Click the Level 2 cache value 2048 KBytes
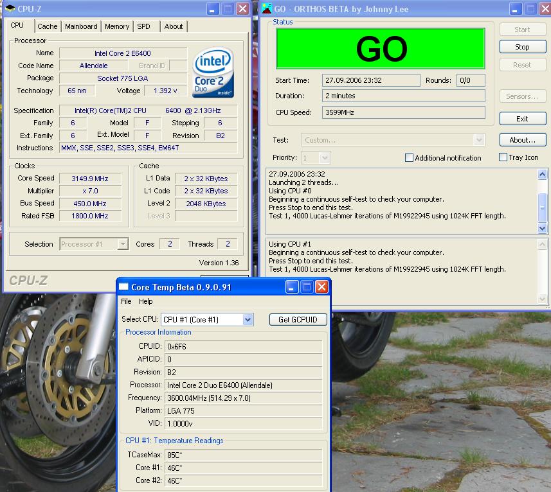Viewport: 551px width, 492px height. pyautogui.click(x=206, y=204)
